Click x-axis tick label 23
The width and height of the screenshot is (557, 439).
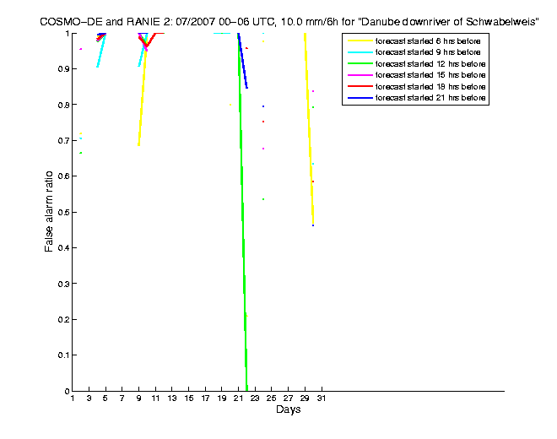click(255, 398)
